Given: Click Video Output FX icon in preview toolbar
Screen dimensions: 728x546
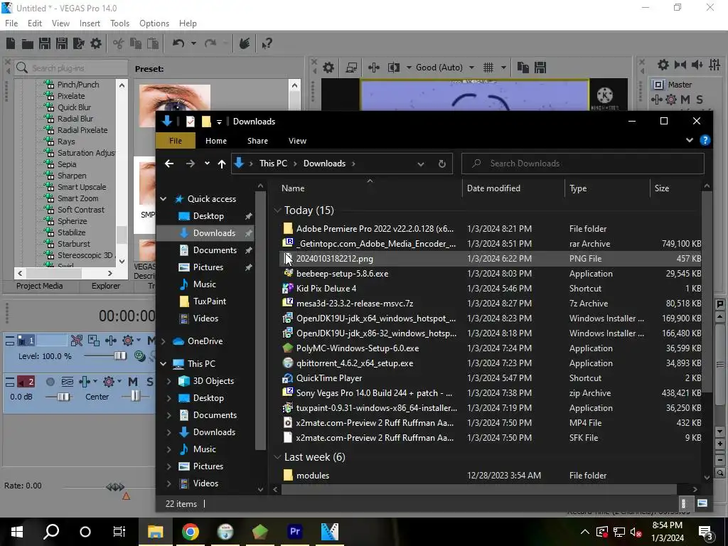Looking at the screenshot, I should tap(374, 68).
